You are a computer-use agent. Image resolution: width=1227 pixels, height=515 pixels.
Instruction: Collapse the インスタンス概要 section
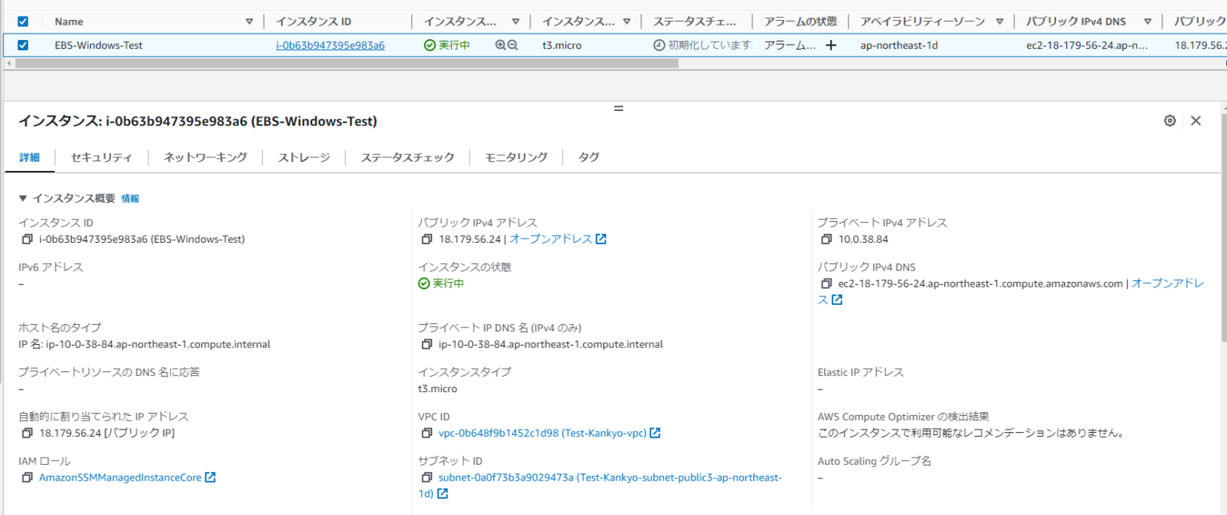23,198
